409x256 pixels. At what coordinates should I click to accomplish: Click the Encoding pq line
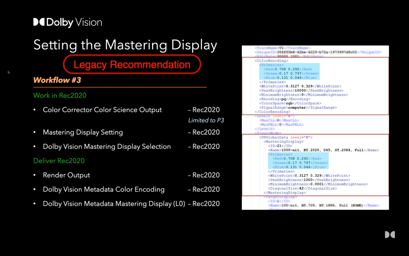point(285,99)
